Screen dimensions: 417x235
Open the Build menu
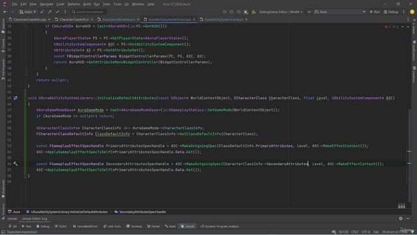coord(87,4)
